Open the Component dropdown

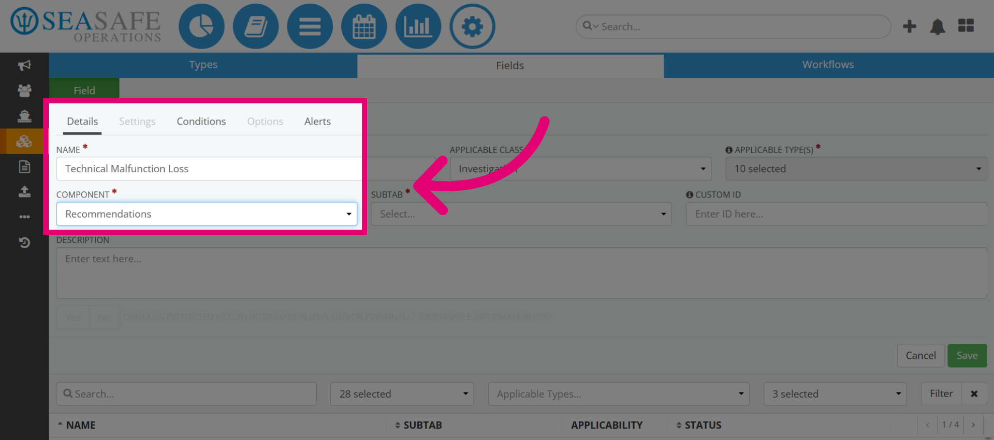(207, 214)
